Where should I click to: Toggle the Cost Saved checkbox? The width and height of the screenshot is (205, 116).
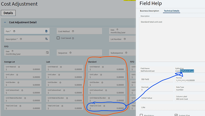click(58, 38)
